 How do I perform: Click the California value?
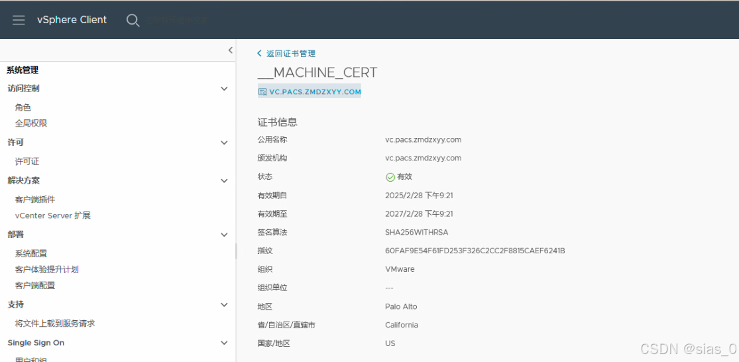click(402, 325)
